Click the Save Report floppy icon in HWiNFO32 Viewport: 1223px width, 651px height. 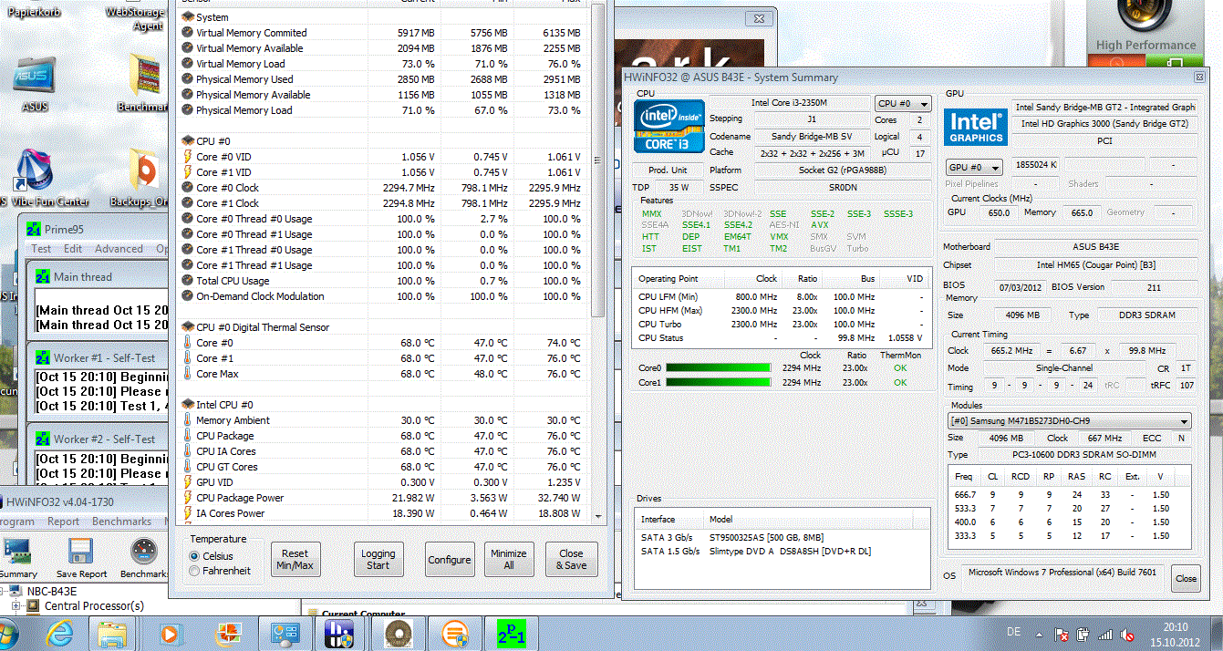(x=81, y=551)
